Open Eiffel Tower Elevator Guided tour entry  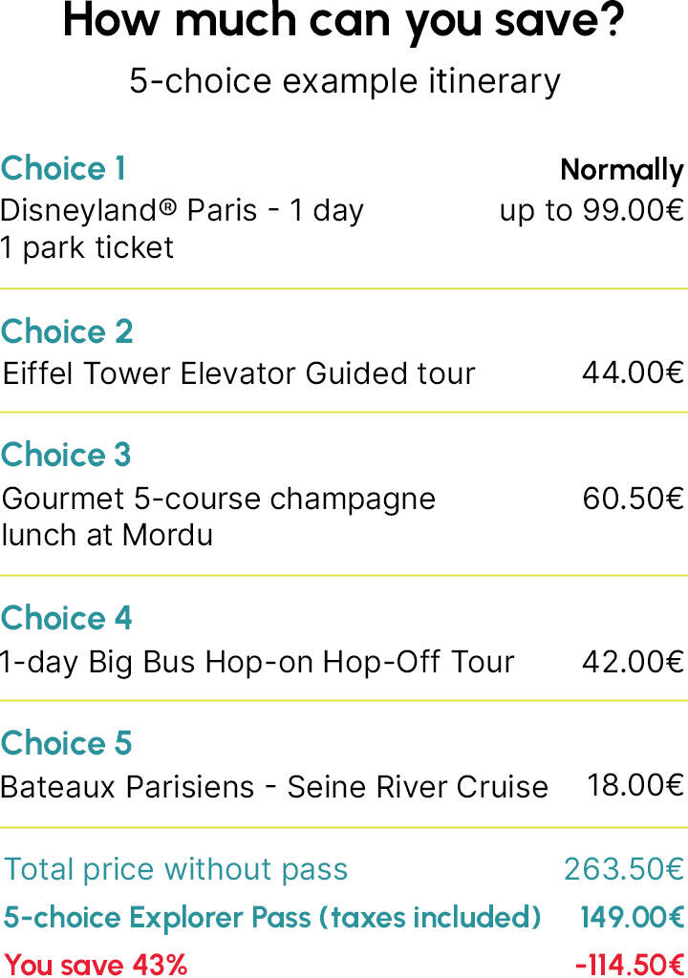239,374
